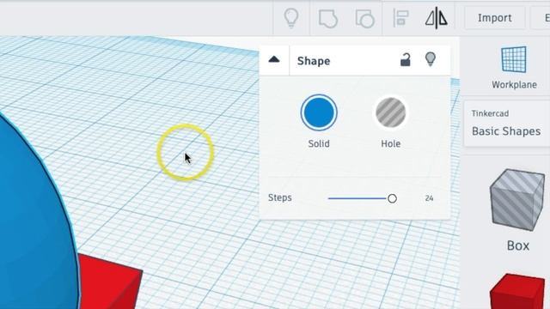Viewport: 550px width, 309px height.
Task: Pick the striped hole Box shape
Action: point(517,200)
